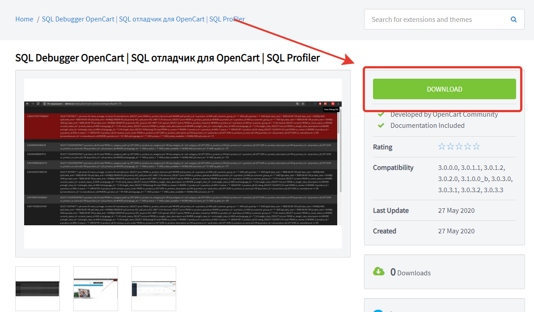
Task: Click the fifth rating star
Action: coord(476,147)
